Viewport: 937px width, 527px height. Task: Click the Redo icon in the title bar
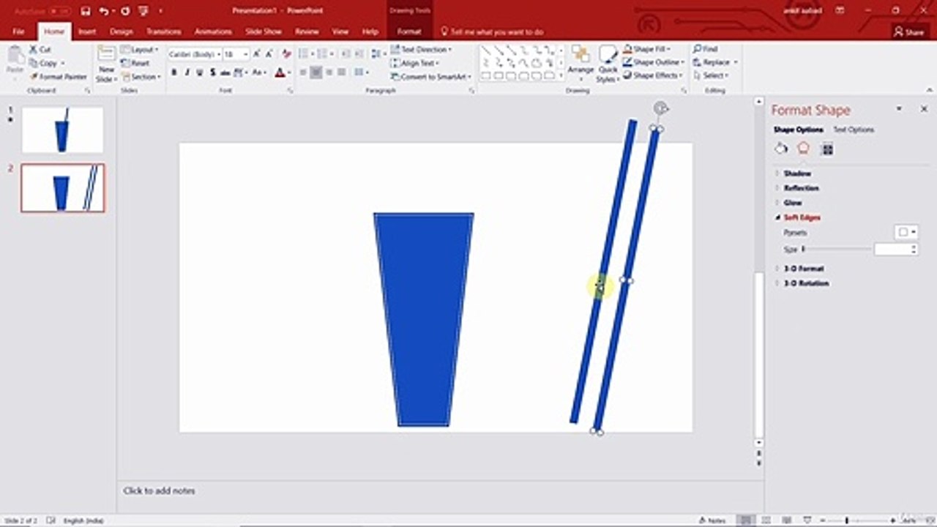(x=125, y=11)
